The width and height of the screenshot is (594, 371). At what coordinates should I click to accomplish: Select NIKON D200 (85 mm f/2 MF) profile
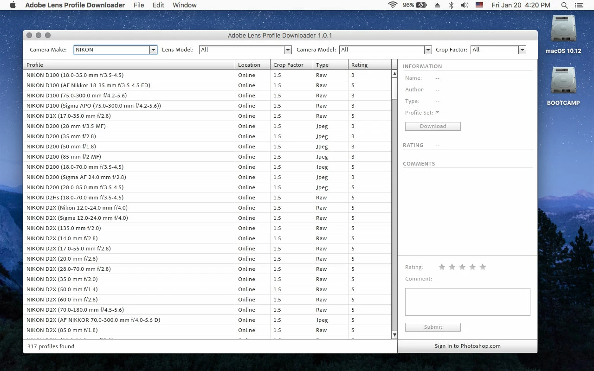click(x=207, y=157)
